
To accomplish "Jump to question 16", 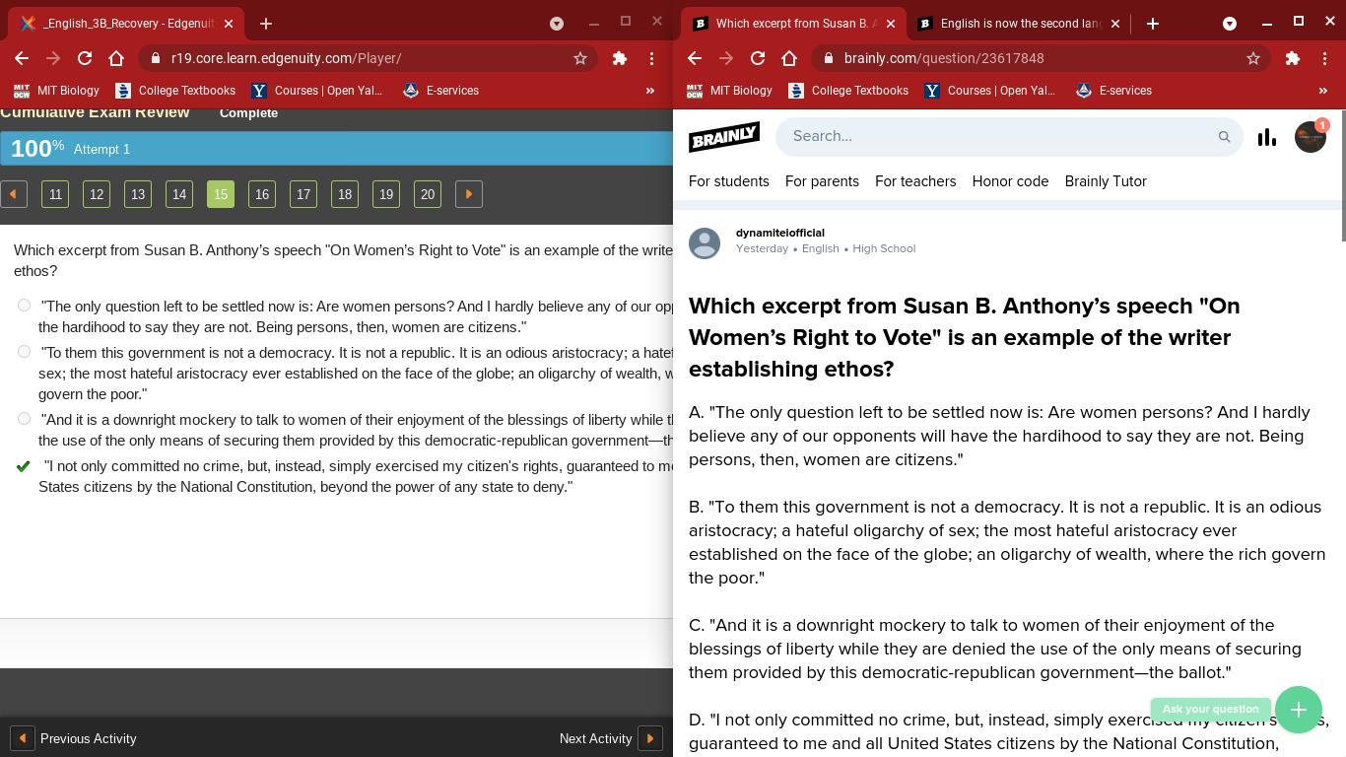I will coord(262,194).
